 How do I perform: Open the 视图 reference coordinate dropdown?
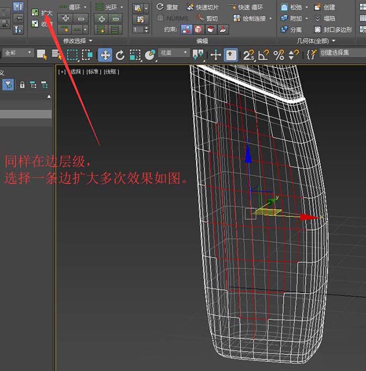[174, 53]
